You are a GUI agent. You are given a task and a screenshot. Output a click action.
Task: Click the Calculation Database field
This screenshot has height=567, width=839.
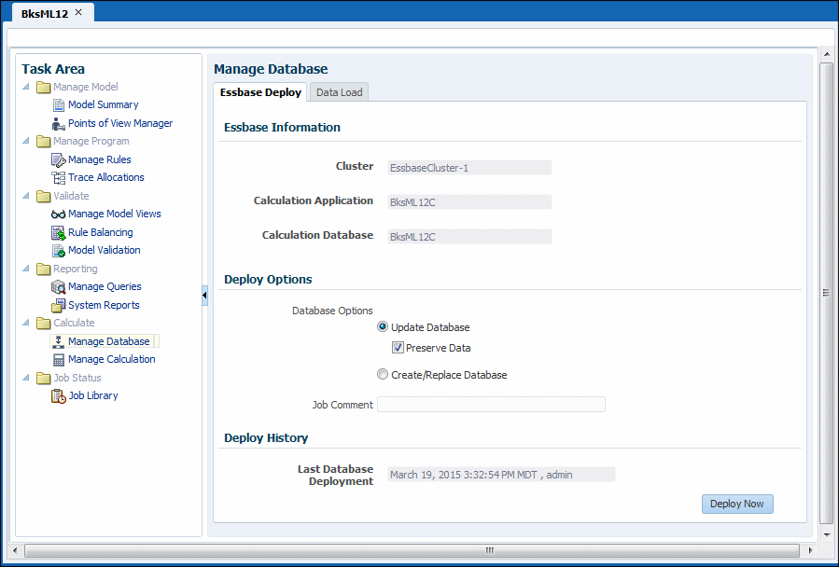[x=469, y=237]
